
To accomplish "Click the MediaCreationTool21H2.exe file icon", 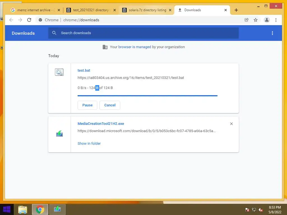I will pyautogui.click(x=59, y=134).
